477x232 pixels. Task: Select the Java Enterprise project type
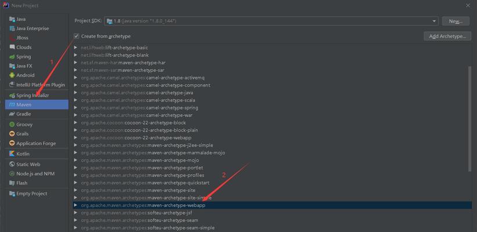37,28
